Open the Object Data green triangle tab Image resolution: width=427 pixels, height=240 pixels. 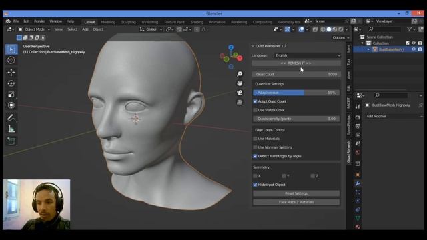click(358, 218)
